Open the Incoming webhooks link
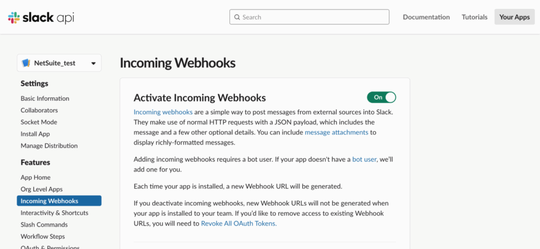 pyautogui.click(x=163, y=112)
